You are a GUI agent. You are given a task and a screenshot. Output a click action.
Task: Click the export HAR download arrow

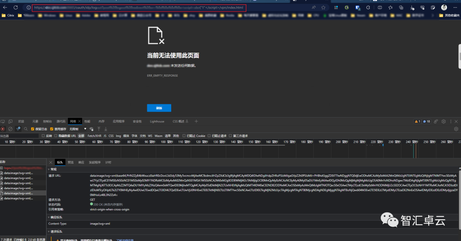106,129
